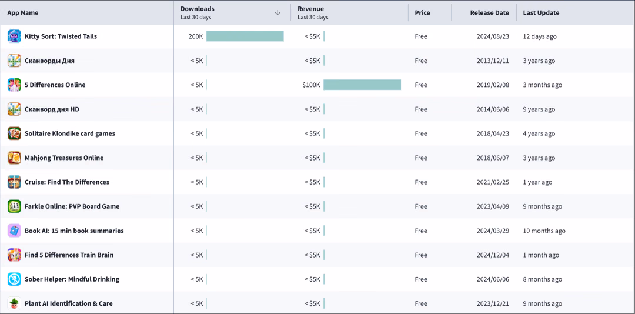Image resolution: width=635 pixels, height=314 pixels.
Task: Click the '4 years ago' last update cell
Action: click(539, 133)
